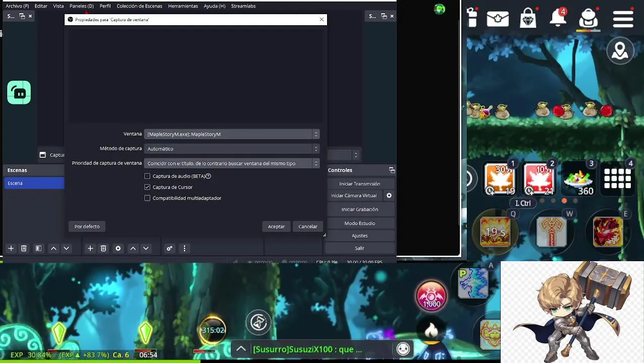Activate the Q skill on cooldown
Image resolution: width=644 pixels, height=363 pixels.
[x=495, y=232]
